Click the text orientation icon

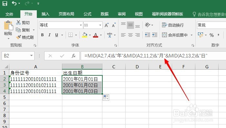pyautogui.click(x=148, y=25)
